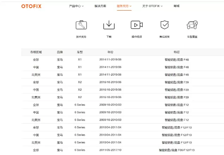Expand the 产品中心 dropdown menu
Image resolution: width=224 pixels, height=155 pixels.
tap(76, 6)
